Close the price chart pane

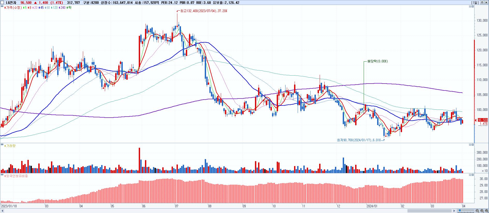pos(473,6)
